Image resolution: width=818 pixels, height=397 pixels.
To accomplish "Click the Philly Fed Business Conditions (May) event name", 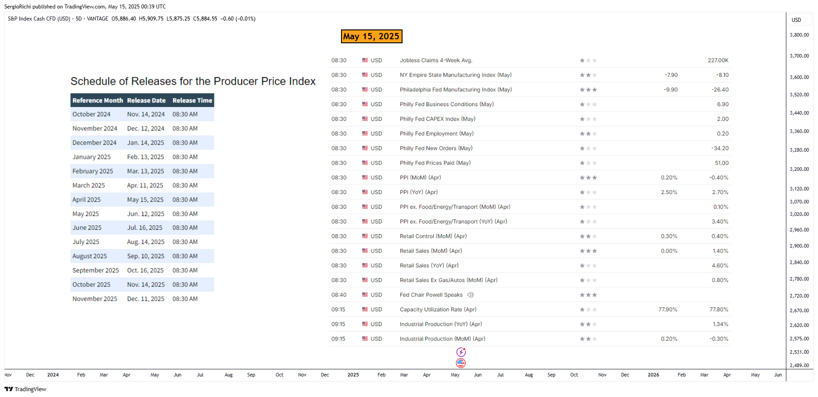I will tap(447, 104).
